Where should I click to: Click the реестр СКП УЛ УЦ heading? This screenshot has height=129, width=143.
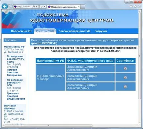click(44, 43)
